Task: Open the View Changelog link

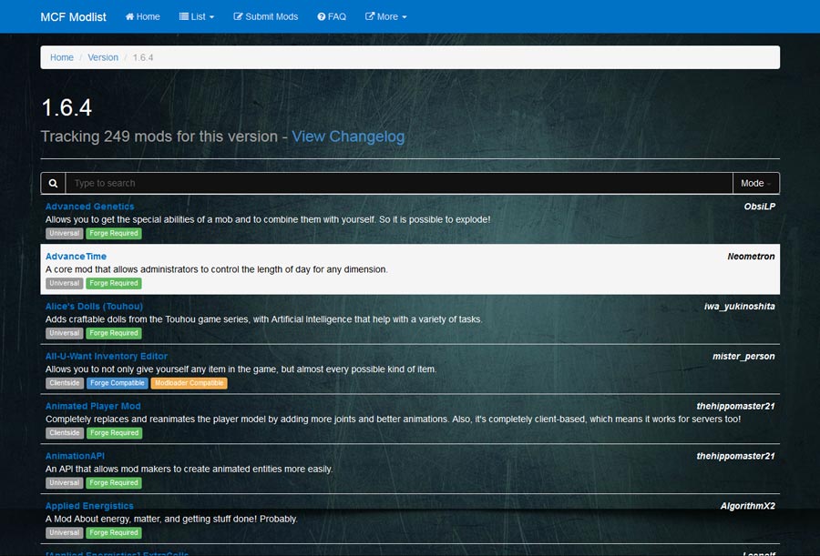Action: pos(348,136)
